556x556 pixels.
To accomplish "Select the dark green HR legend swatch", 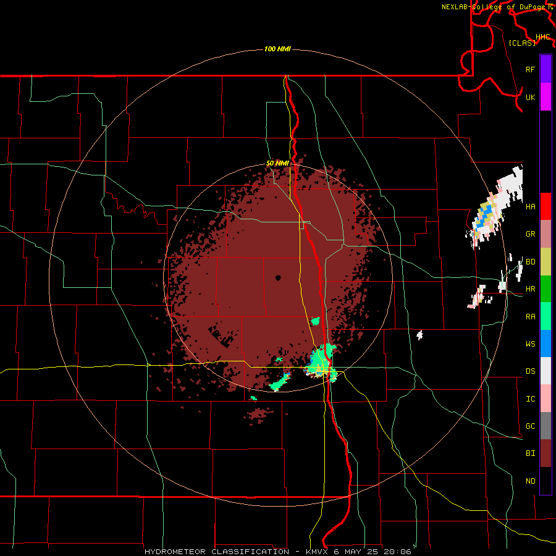I will (x=545, y=289).
